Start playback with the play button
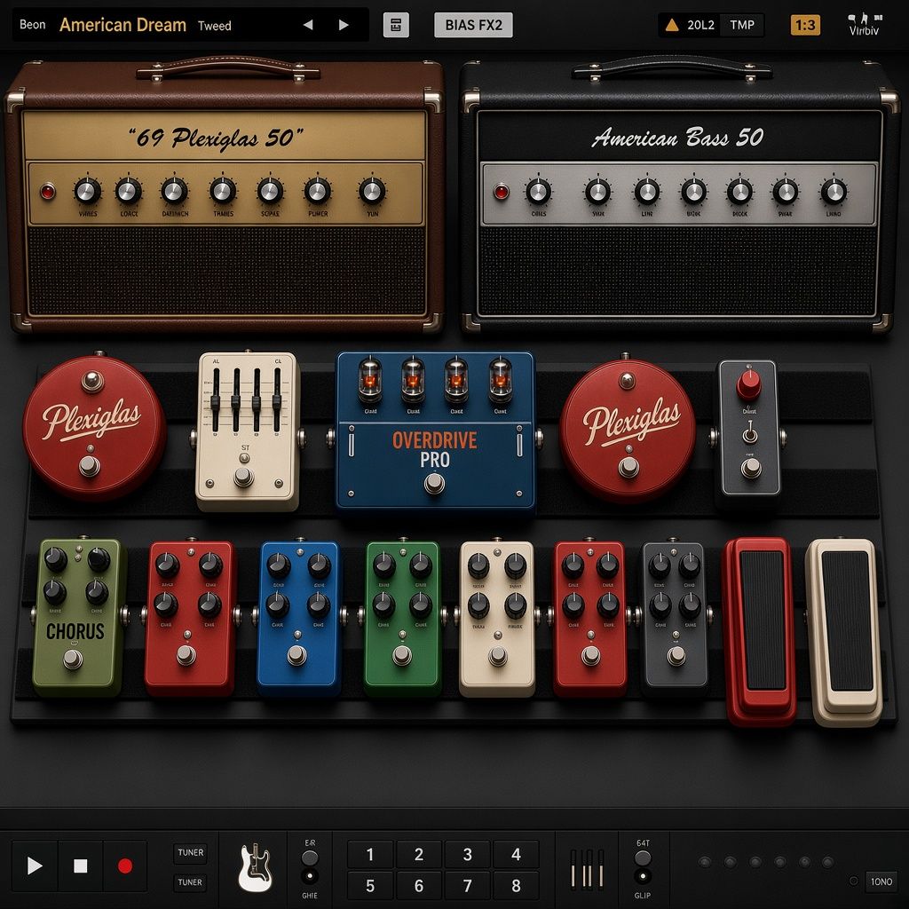Image resolution: width=909 pixels, height=909 pixels. click(x=35, y=866)
